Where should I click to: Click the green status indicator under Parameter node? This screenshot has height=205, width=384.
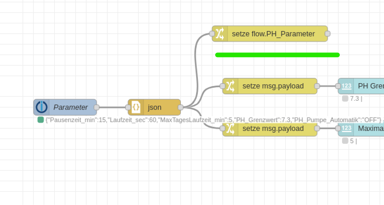pos(40,120)
